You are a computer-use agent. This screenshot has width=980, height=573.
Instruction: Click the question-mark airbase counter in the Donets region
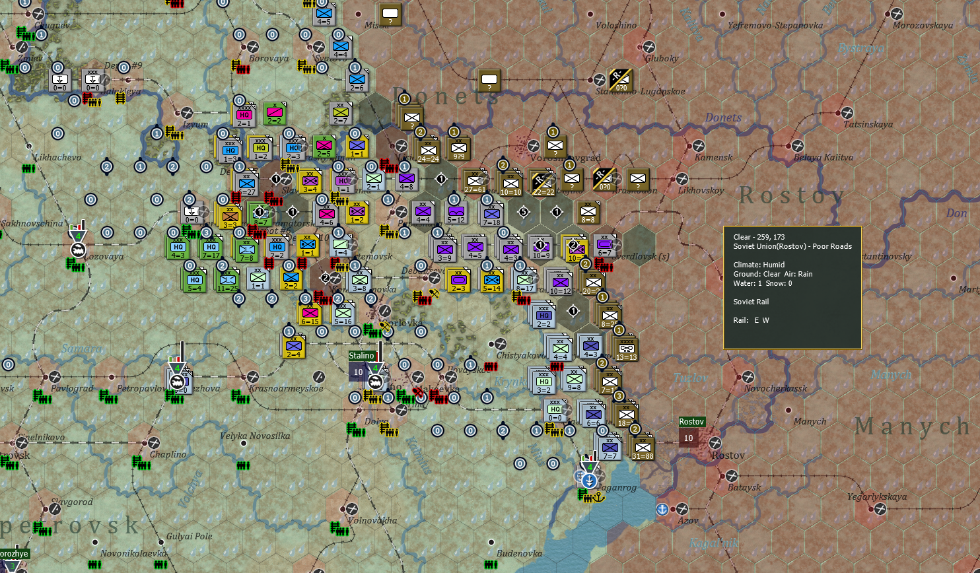[x=489, y=81]
